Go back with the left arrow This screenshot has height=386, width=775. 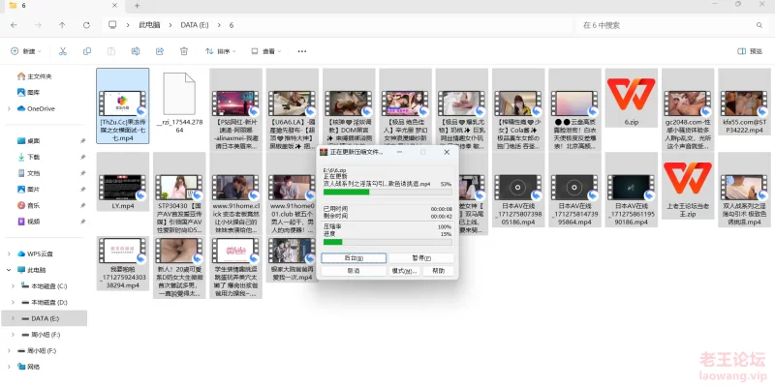pos(14,25)
